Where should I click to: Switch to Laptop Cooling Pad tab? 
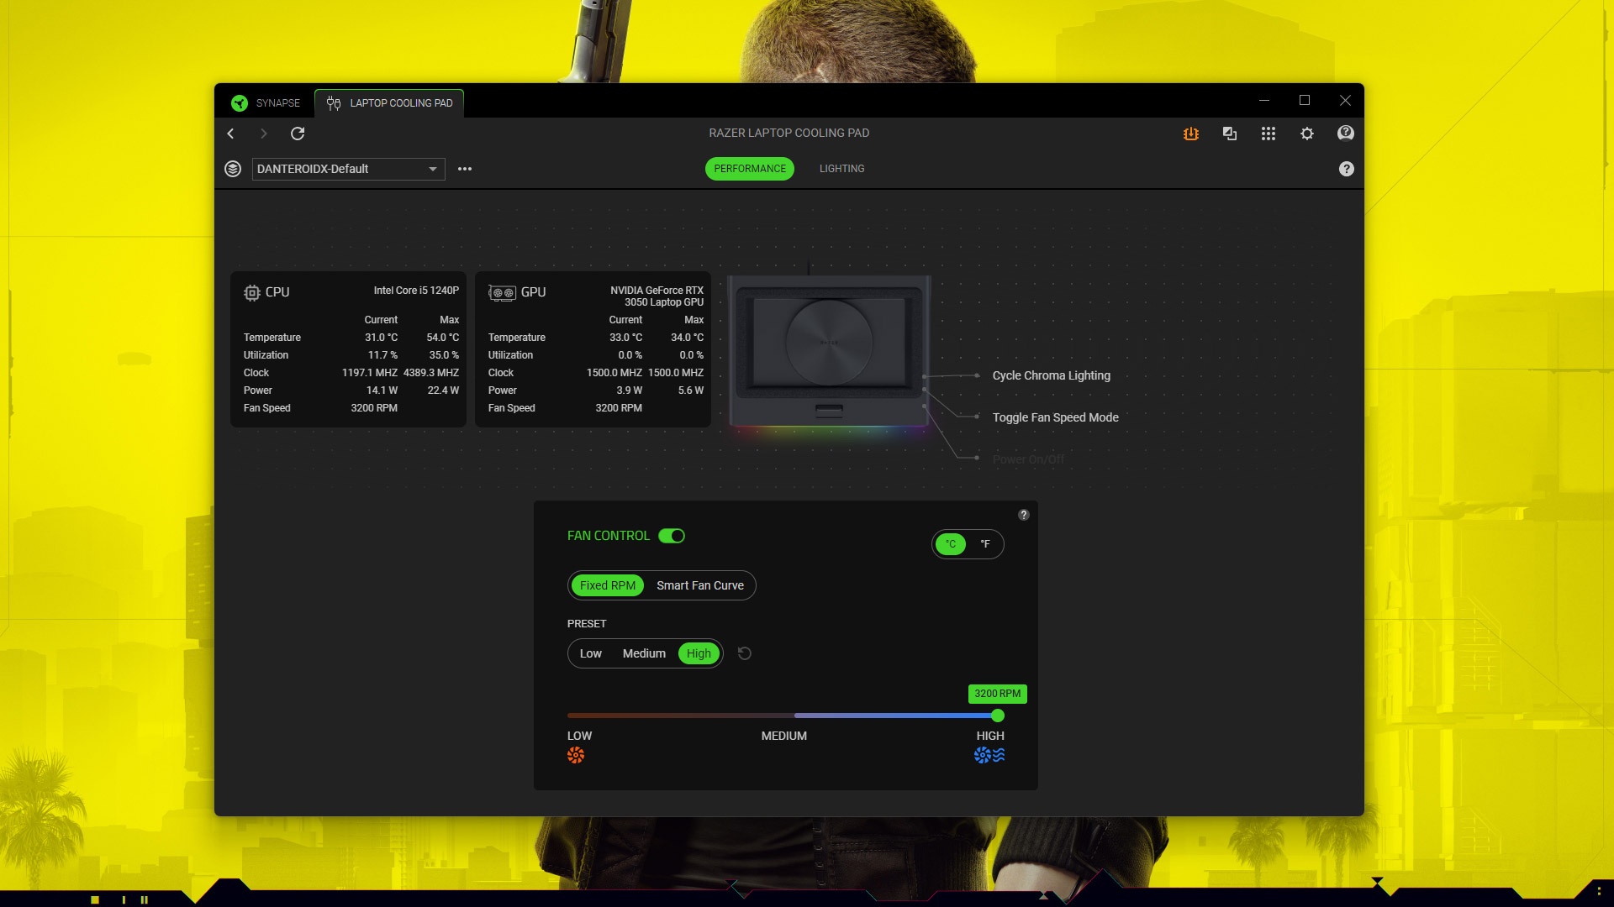389,102
